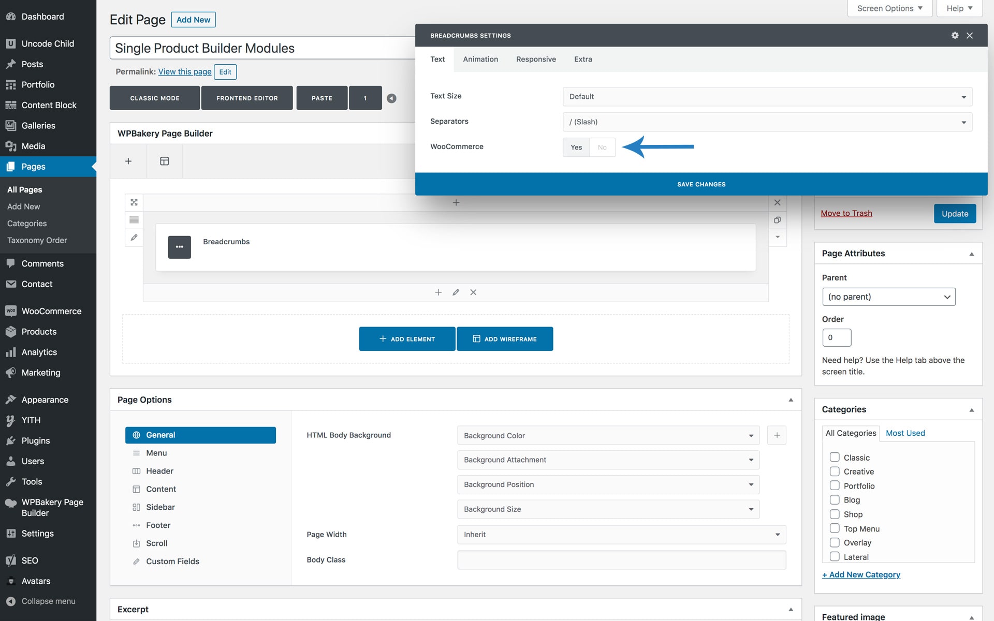Click the Save Changes button
Image resolution: width=994 pixels, height=621 pixels.
pos(701,184)
